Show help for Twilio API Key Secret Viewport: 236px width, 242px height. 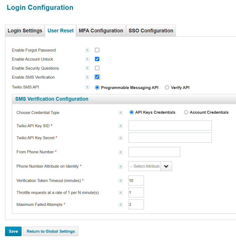click(121, 138)
